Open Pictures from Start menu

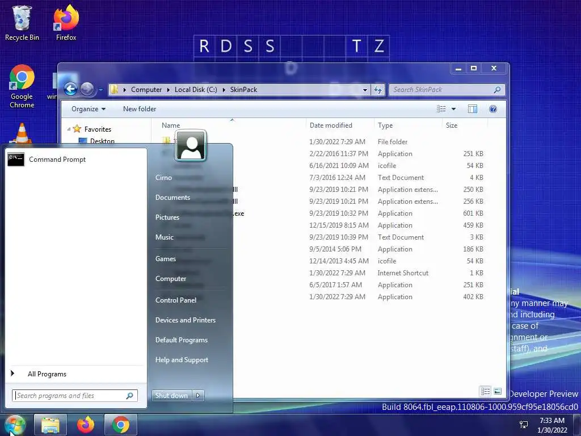point(167,217)
